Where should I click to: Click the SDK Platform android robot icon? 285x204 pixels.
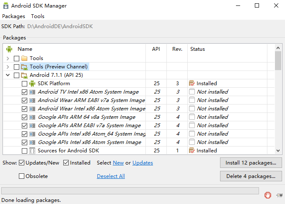click(x=32, y=84)
